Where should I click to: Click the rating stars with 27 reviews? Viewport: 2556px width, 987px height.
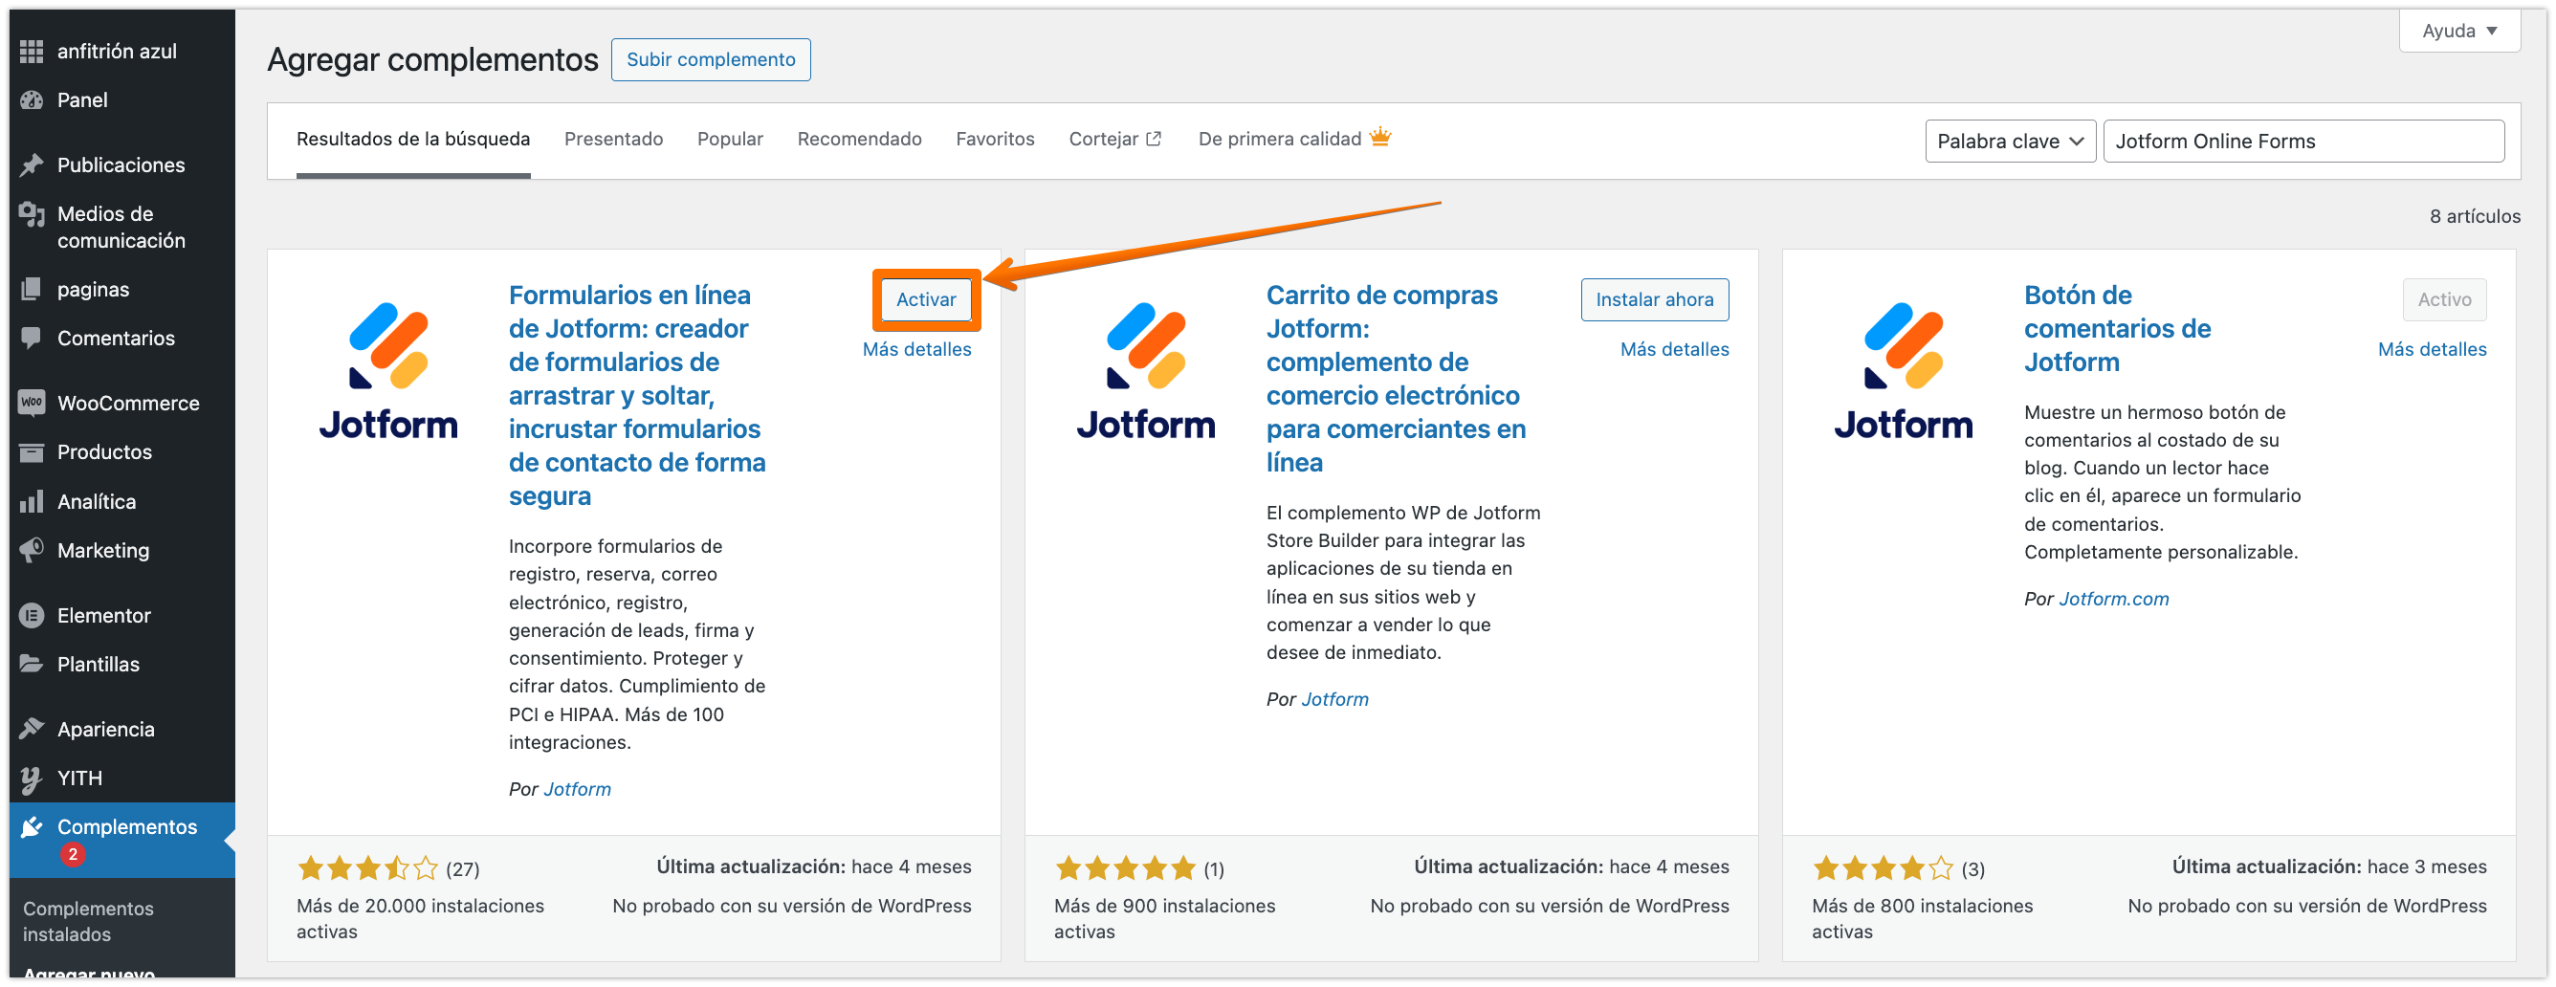(x=367, y=869)
